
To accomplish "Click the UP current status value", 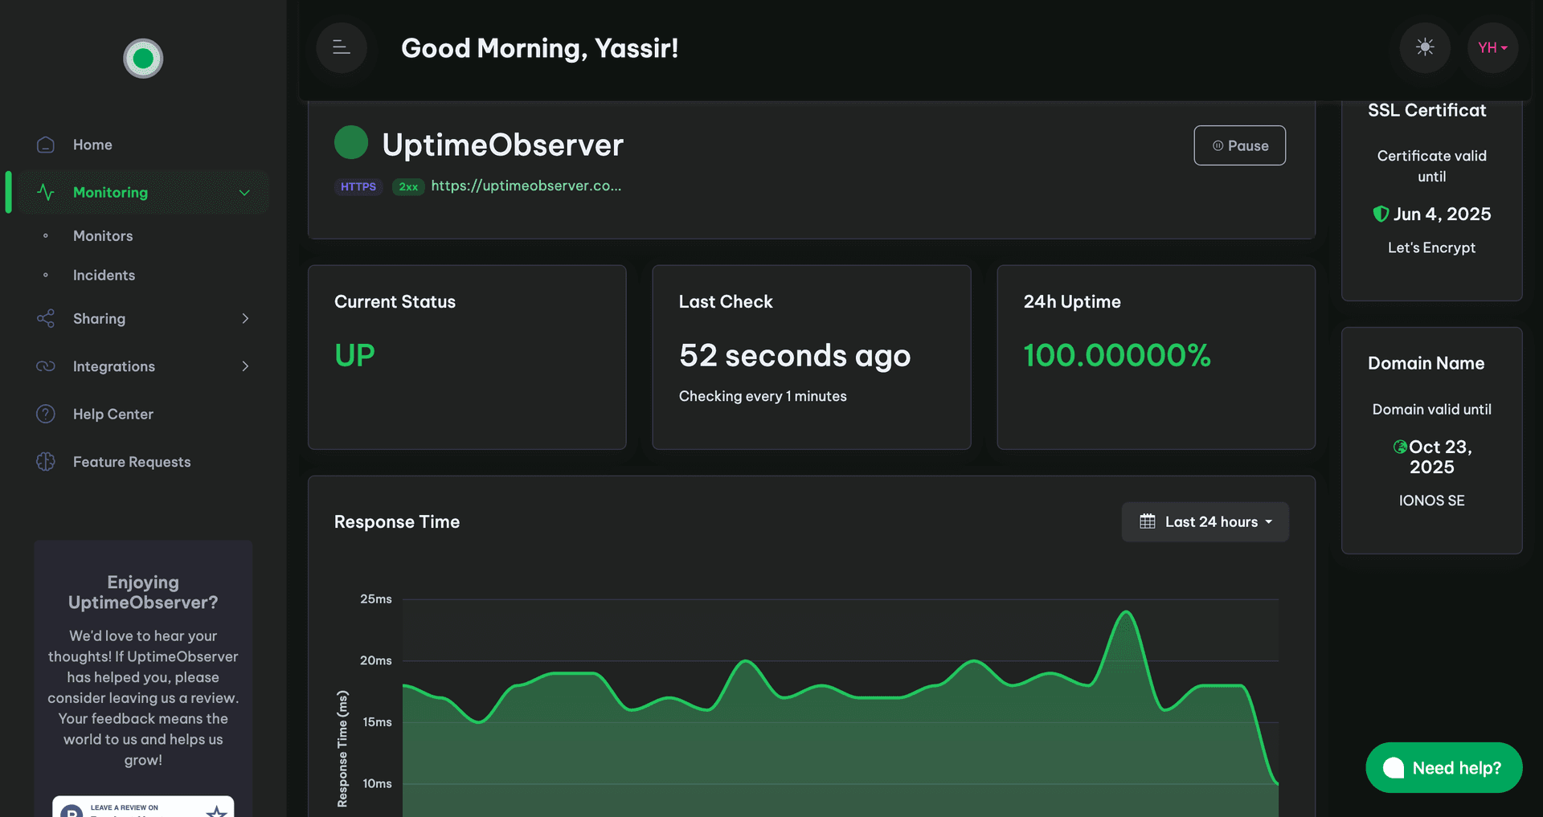I will click(354, 355).
